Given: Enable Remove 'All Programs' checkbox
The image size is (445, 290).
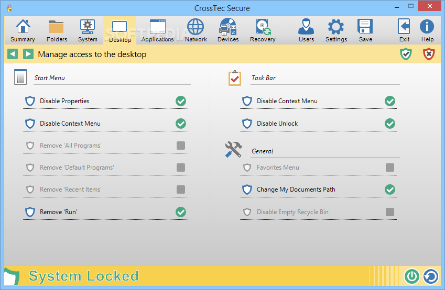Looking at the screenshot, I should pyautogui.click(x=181, y=146).
